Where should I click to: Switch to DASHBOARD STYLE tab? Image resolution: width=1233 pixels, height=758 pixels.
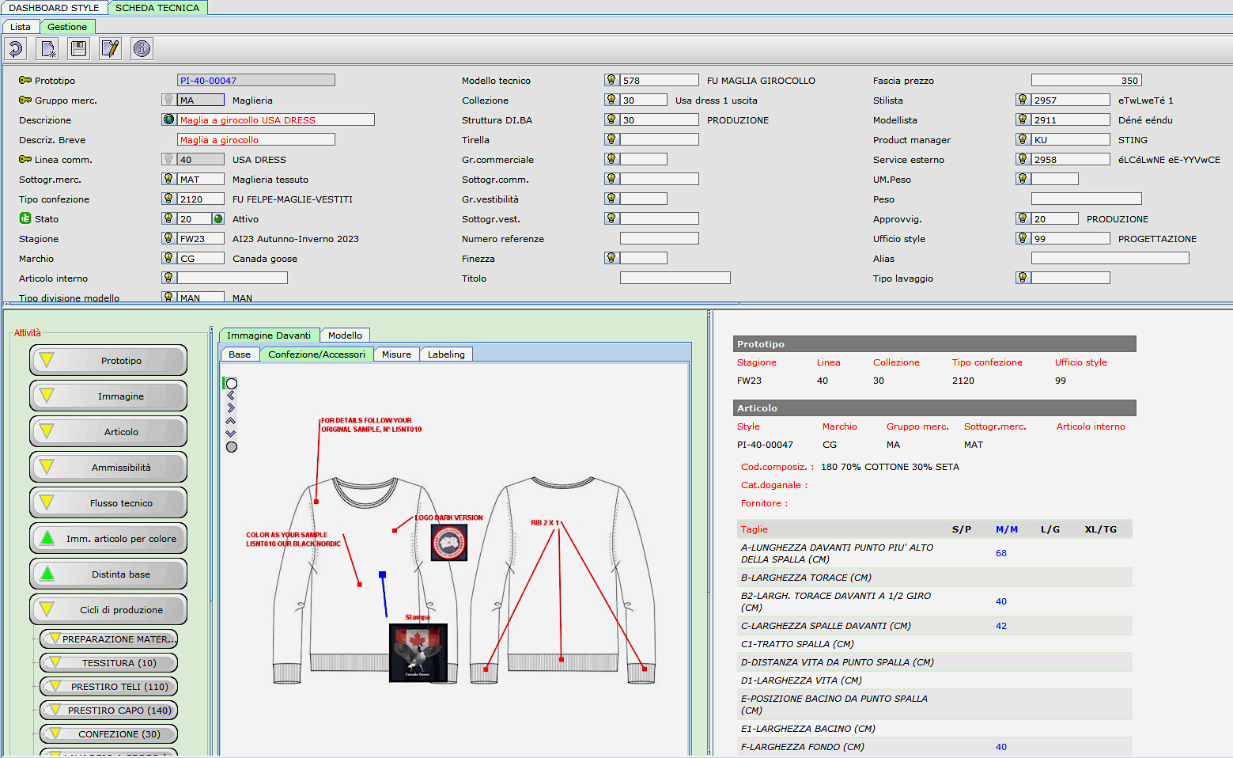(x=54, y=8)
